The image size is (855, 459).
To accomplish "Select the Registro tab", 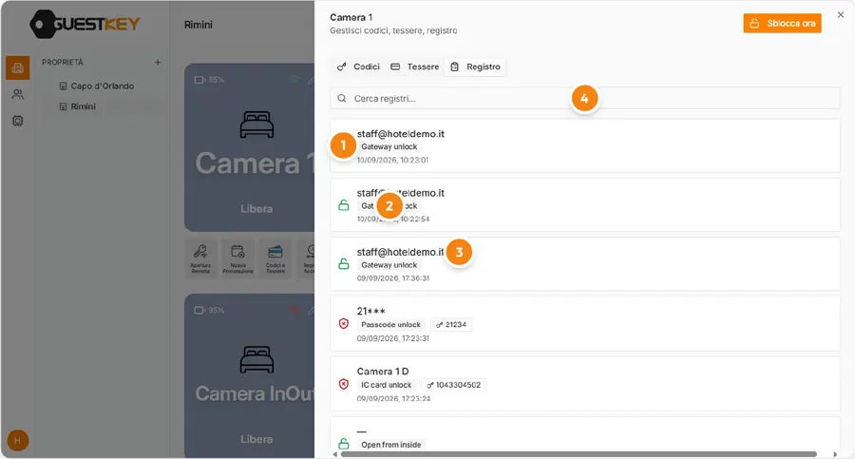I will pos(476,67).
